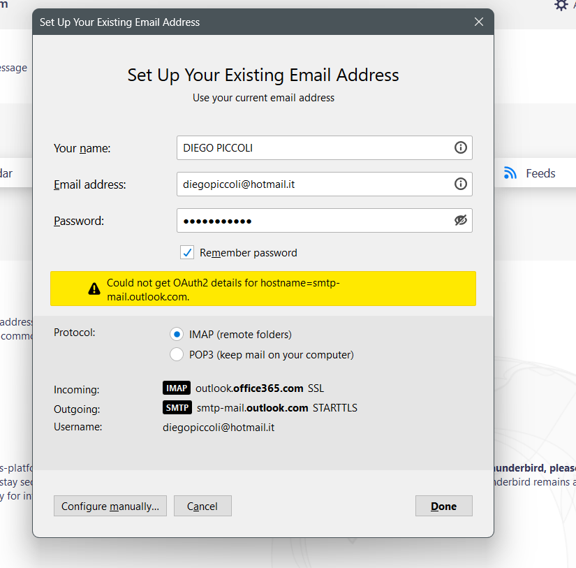Select POP3 (keep mail on your computer)

click(x=177, y=354)
